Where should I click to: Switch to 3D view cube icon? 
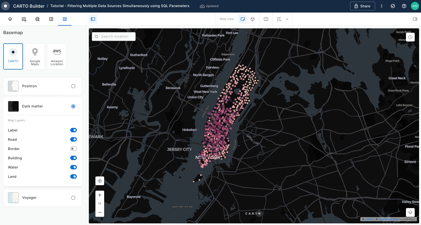(x=253, y=19)
